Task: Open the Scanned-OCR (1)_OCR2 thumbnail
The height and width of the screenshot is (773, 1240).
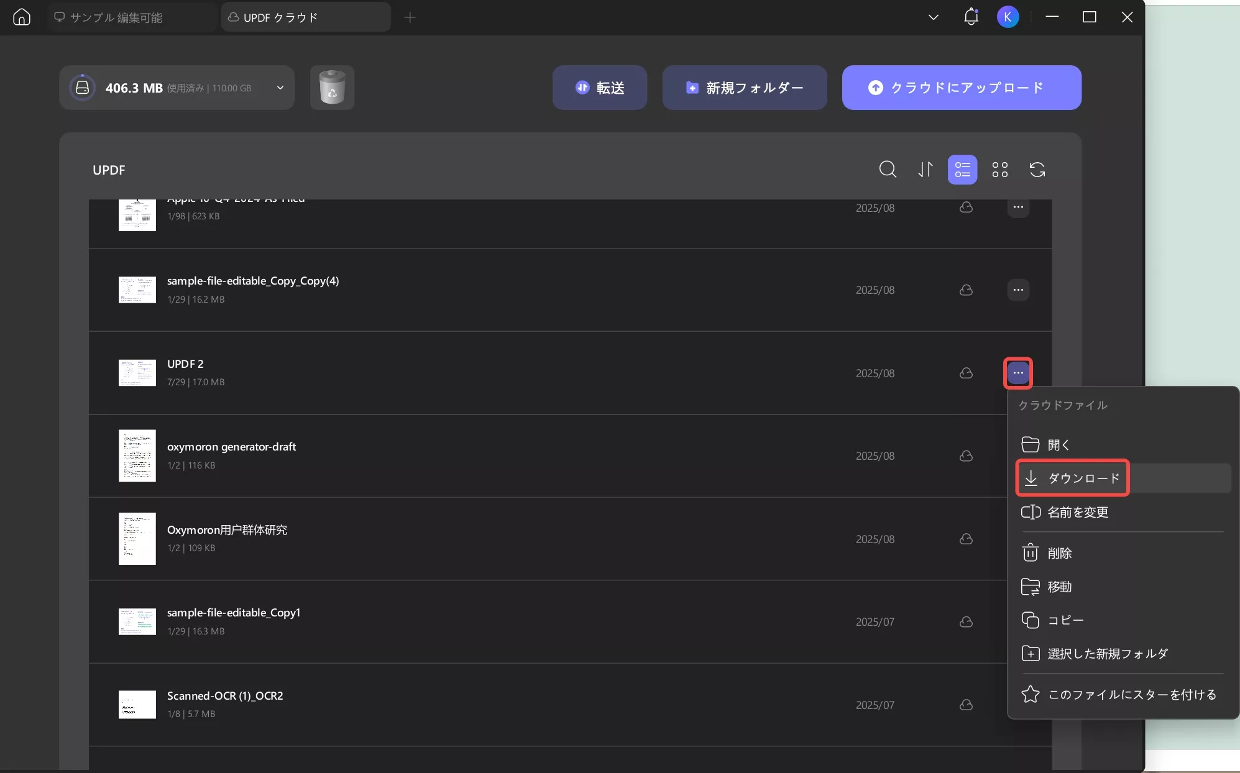Action: coord(137,705)
